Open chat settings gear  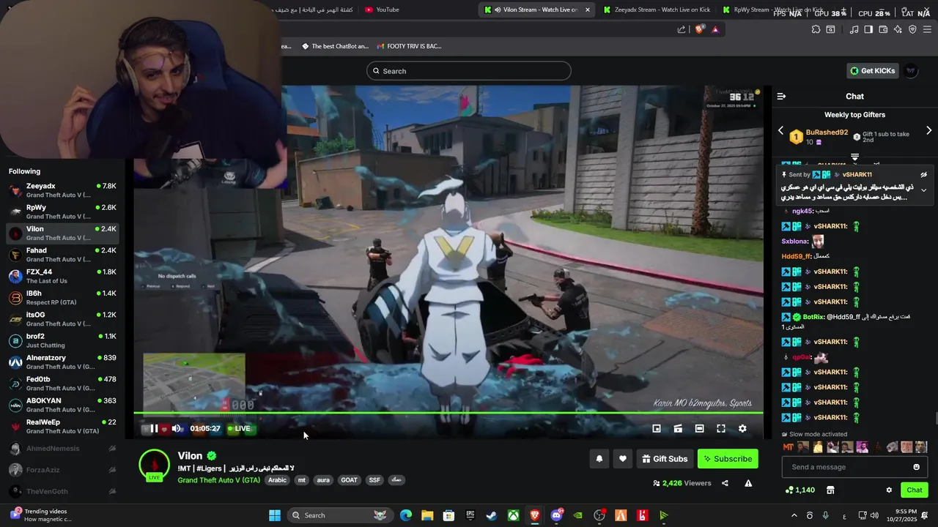889,490
